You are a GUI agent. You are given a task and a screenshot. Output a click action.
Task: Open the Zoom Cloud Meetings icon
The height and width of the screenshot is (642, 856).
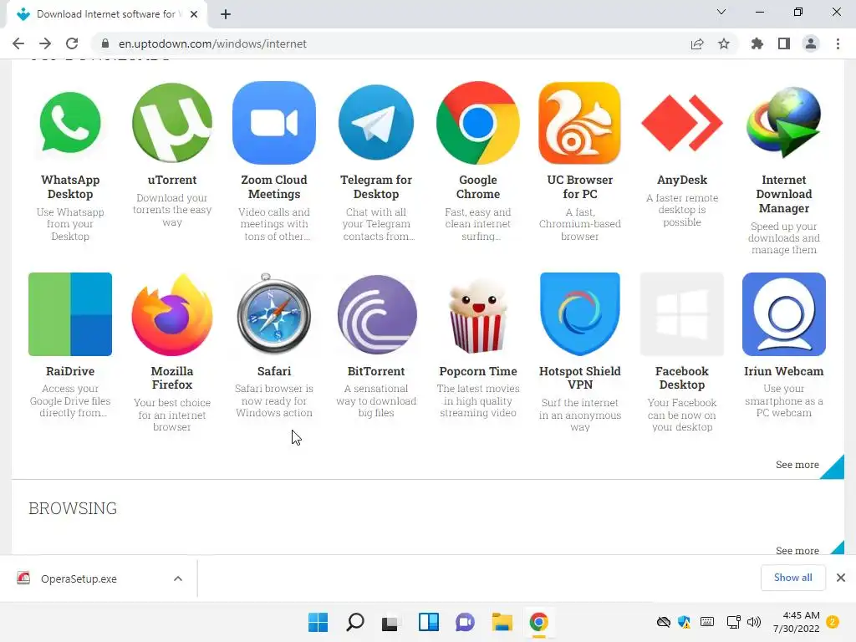pyautogui.click(x=274, y=123)
